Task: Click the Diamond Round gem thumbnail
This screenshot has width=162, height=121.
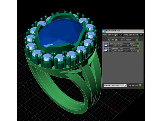Action: coord(106,45)
